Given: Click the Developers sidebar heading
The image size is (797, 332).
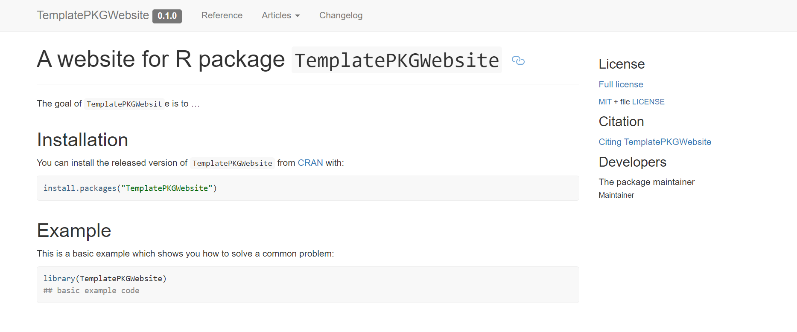Looking at the screenshot, I should click(x=632, y=162).
